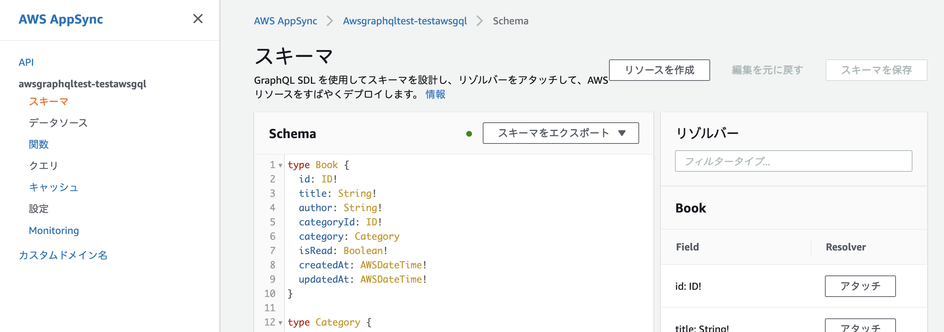Open データソース in the side navigation
The image size is (944, 332).
[58, 123]
